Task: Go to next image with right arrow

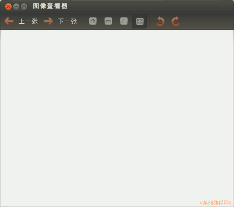Action: click(x=48, y=21)
